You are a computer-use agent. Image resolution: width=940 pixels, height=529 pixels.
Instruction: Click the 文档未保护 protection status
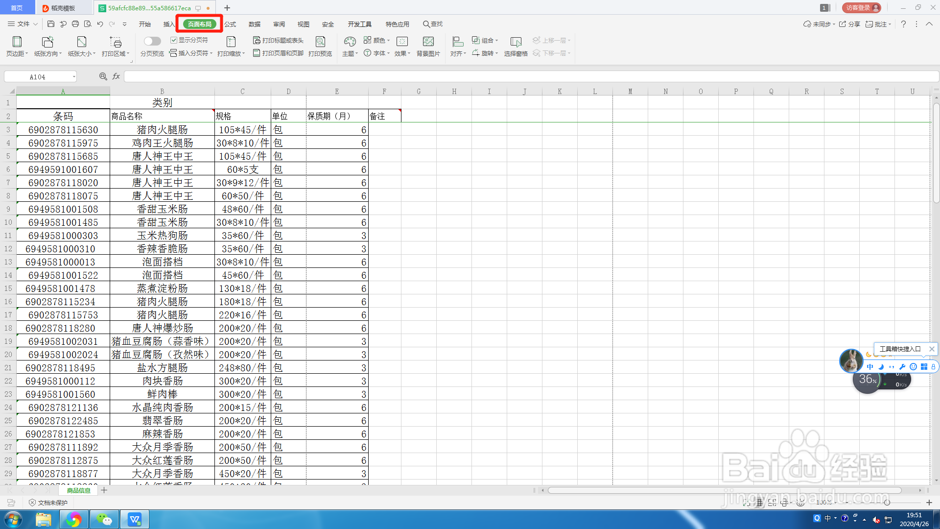[48, 503]
